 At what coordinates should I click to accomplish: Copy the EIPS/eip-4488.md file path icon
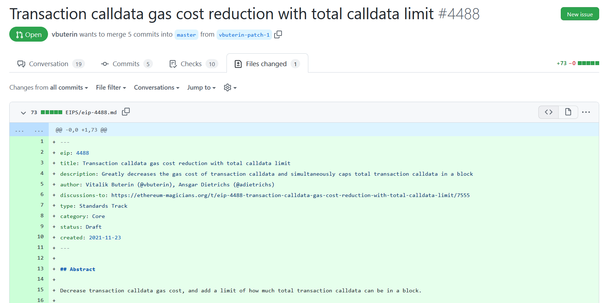click(x=126, y=112)
